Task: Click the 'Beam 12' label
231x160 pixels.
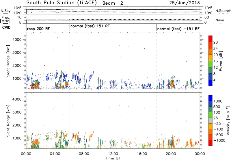Action: pyautogui.click(x=113, y=3)
